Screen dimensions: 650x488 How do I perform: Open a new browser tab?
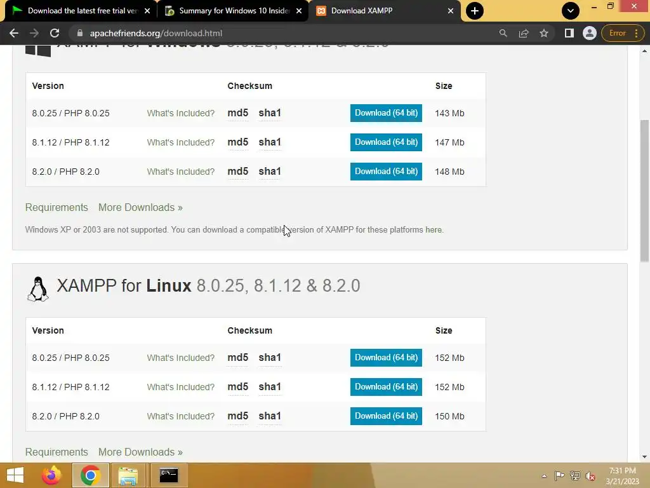coord(475,11)
